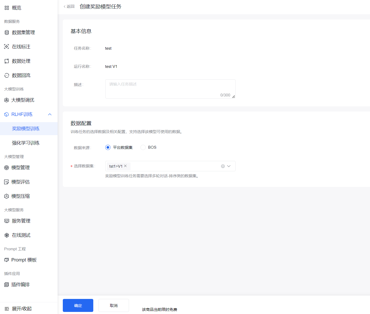
Task: Click the 描述 textarea resize handle
Action: pyautogui.click(x=233, y=97)
